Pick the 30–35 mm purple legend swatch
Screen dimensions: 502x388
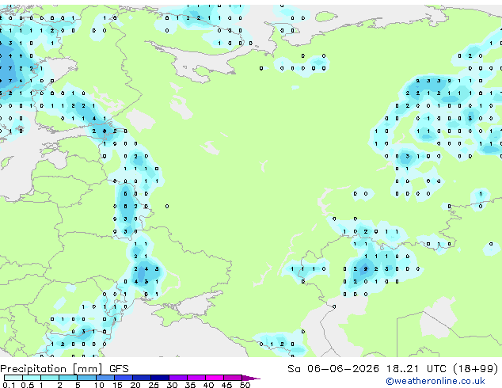click(x=177, y=378)
